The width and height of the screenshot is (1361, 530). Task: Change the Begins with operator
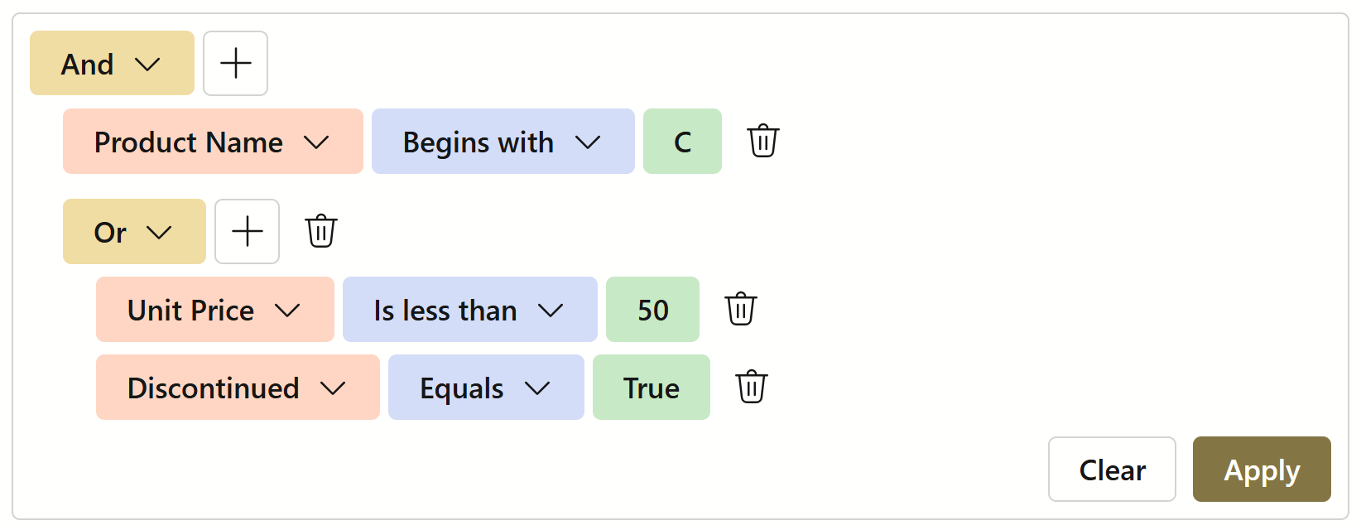pyautogui.click(x=503, y=142)
